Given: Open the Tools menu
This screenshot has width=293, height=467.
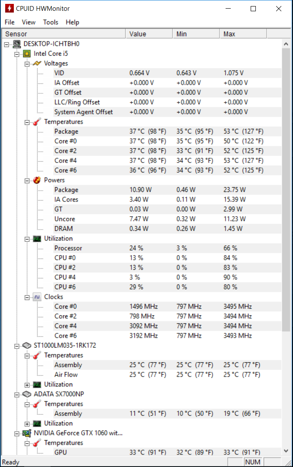Looking at the screenshot, I should [51, 22].
